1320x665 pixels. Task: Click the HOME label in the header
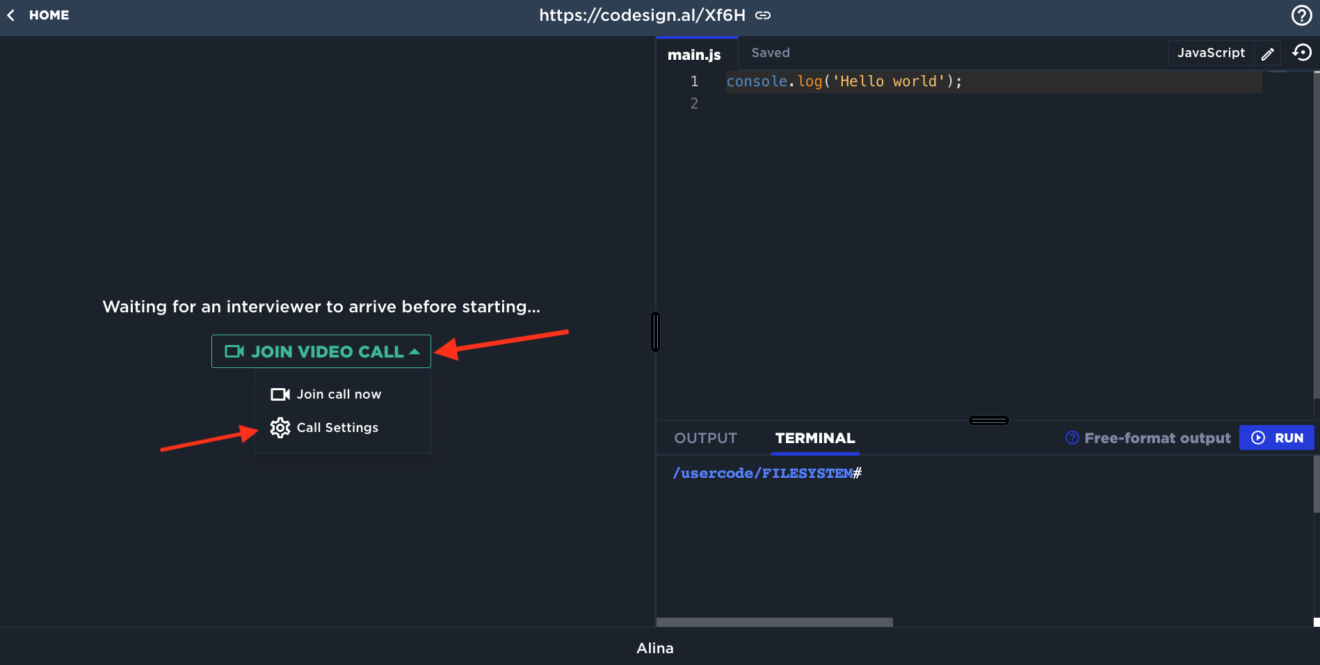pos(49,15)
